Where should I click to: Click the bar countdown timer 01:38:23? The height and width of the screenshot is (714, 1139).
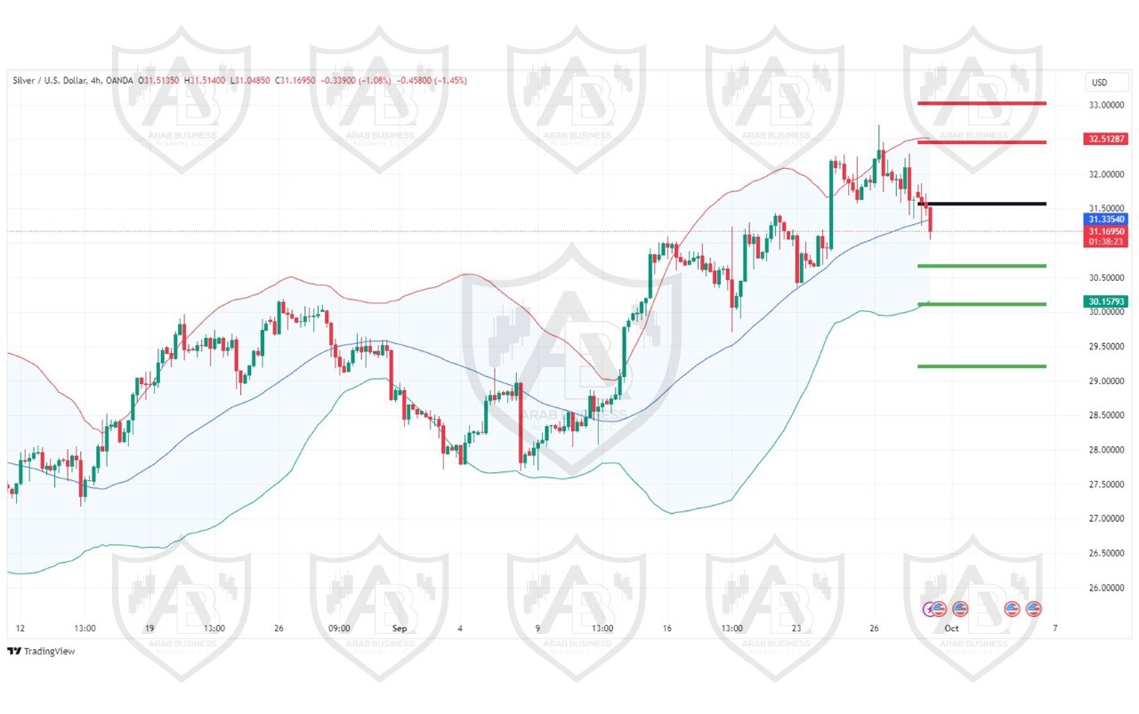tap(1105, 241)
